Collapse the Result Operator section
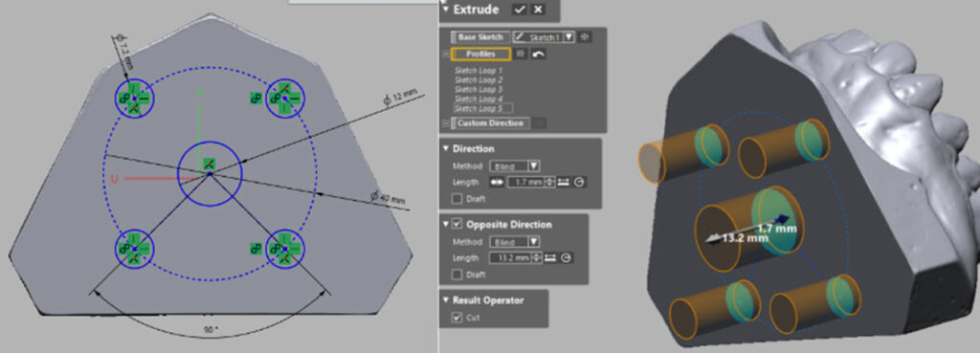Image resolution: width=980 pixels, height=353 pixels. click(445, 299)
